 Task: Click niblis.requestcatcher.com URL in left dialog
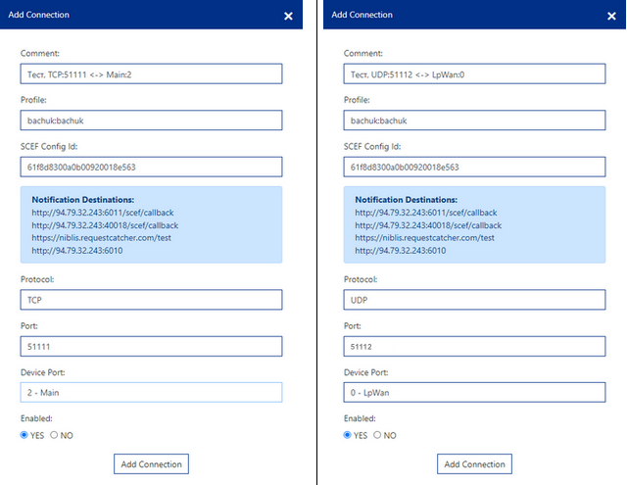pyautogui.click(x=102, y=238)
